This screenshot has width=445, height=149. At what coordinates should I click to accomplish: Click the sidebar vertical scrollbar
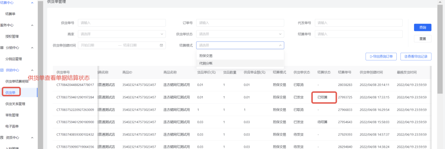pos(40,74)
